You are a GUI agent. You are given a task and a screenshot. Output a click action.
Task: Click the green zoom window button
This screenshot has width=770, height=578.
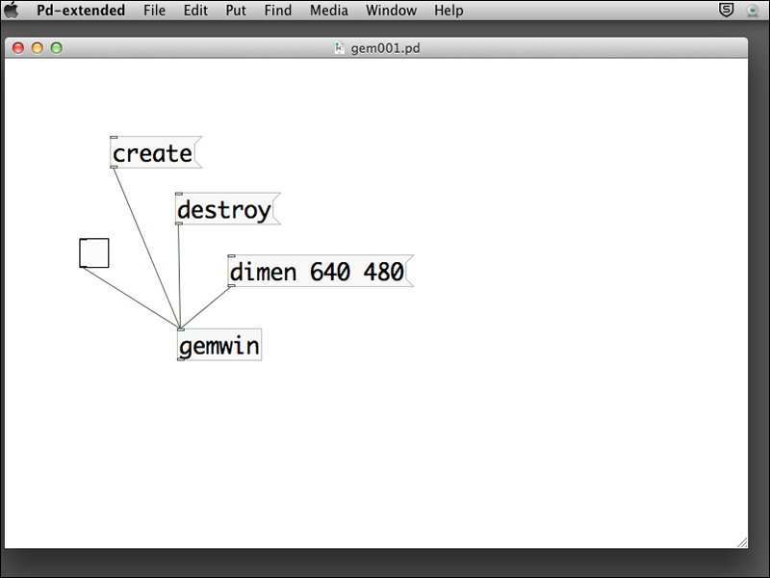(x=56, y=47)
